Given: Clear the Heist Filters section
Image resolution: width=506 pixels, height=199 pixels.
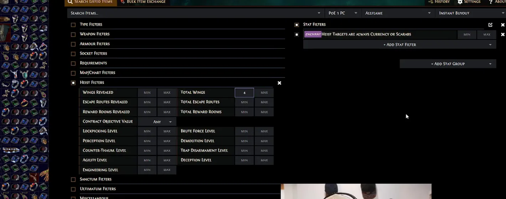Looking at the screenshot, I should [x=279, y=83].
